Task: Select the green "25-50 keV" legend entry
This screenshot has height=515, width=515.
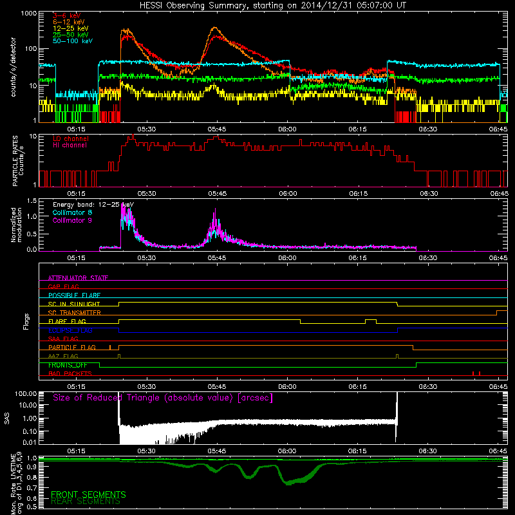Action: click(x=71, y=35)
